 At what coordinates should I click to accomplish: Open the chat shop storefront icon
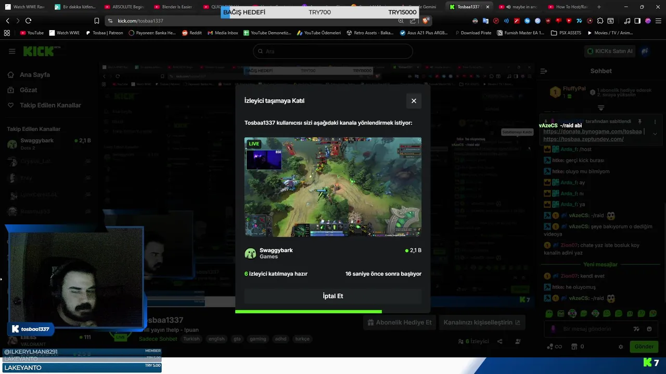coord(574,346)
